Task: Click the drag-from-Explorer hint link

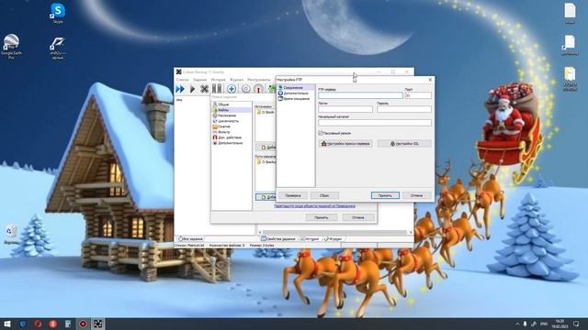Action: pyautogui.click(x=314, y=206)
